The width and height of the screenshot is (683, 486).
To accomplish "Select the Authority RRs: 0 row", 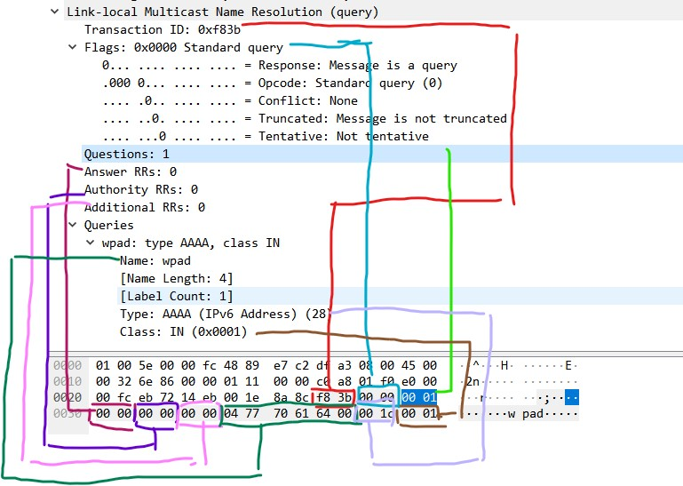I will point(141,189).
